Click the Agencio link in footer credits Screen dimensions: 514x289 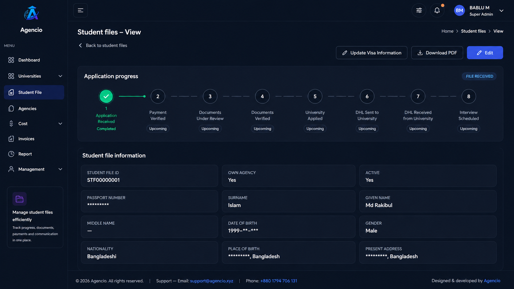coord(492,281)
